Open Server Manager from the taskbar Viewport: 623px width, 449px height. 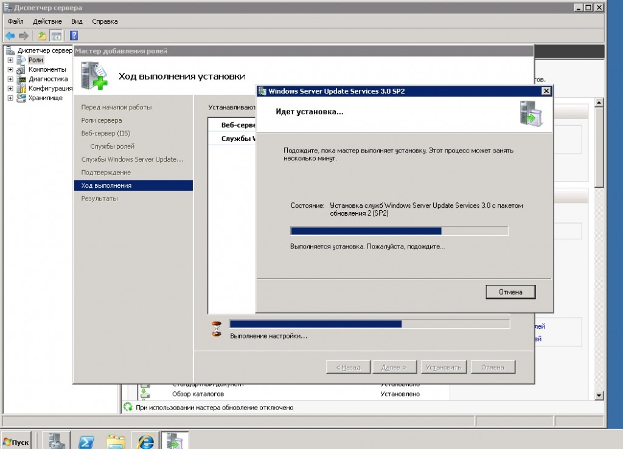pyautogui.click(x=57, y=440)
